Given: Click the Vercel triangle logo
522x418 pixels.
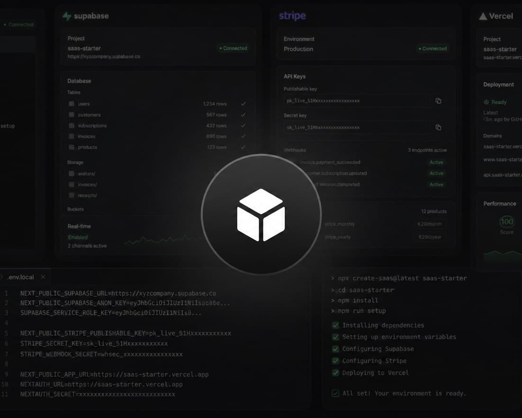Looking at the screenshot, I should click(483, 16).
